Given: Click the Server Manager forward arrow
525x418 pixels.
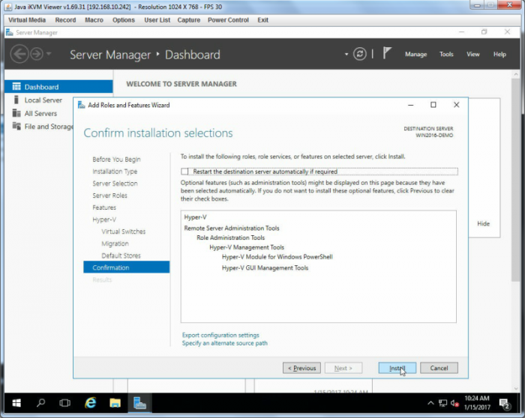Looking at the screenshot, I should coord(37,54).
